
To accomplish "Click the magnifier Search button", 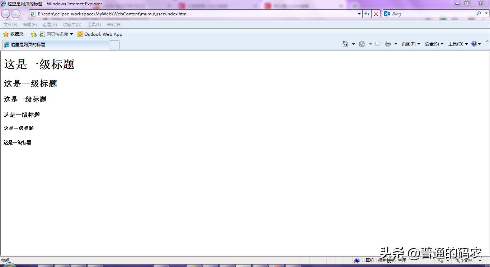I will click(479, 14).
